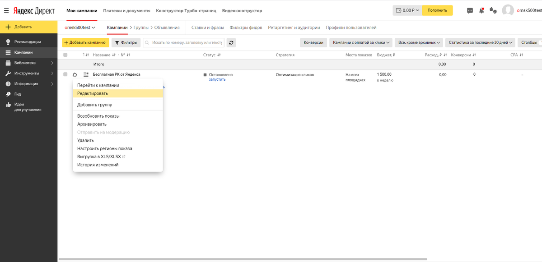
Task: Switch to the Мои кампании tab
Action: (x=82, y=10)
